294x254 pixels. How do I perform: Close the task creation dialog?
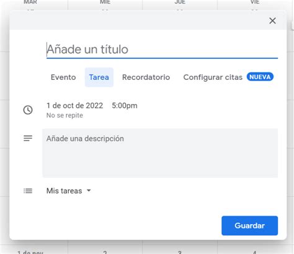[x=272, y=20]
